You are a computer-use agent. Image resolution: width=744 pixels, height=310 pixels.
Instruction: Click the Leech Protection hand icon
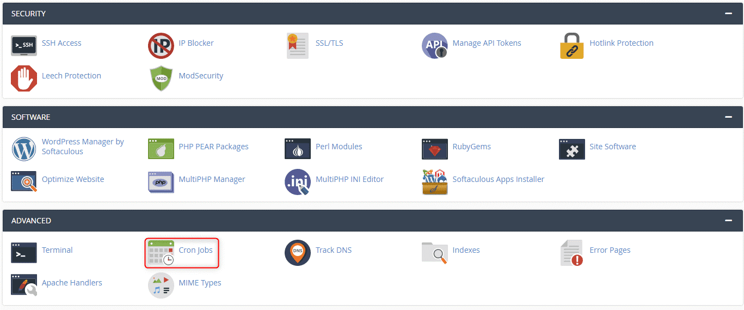(24, 78)
